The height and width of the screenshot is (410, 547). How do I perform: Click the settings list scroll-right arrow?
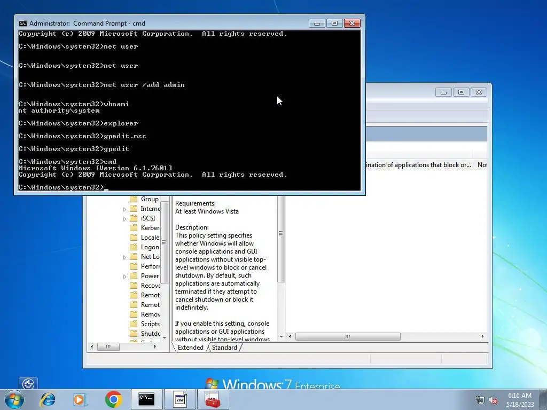(482, 336)
